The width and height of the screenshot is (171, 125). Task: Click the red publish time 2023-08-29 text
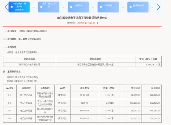pos(86,23)
